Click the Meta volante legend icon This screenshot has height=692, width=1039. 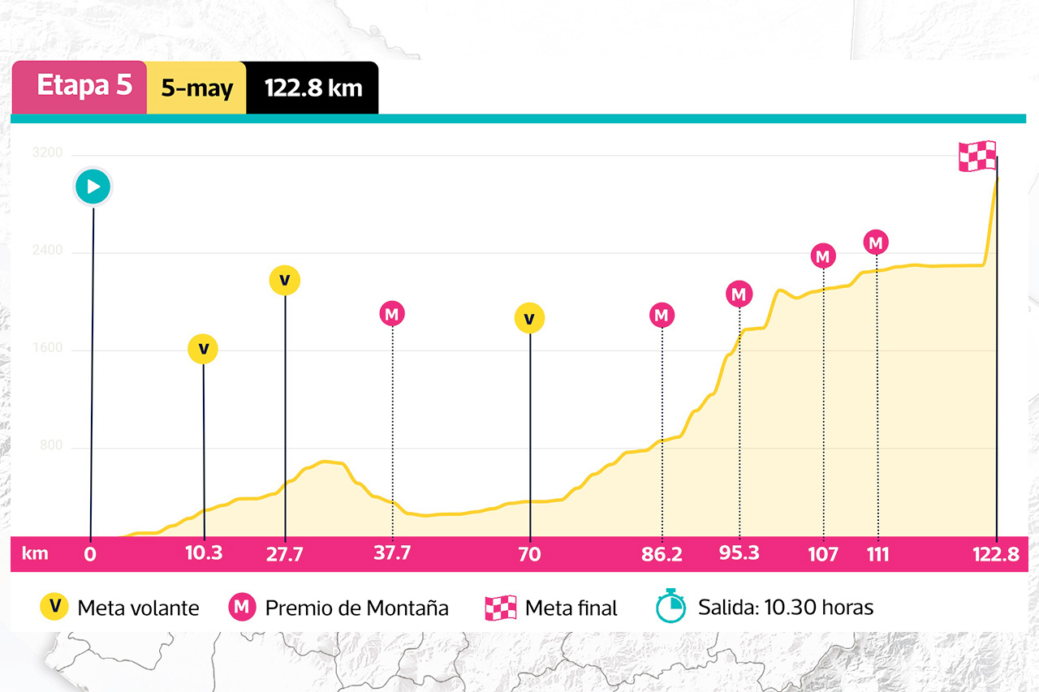54,607
